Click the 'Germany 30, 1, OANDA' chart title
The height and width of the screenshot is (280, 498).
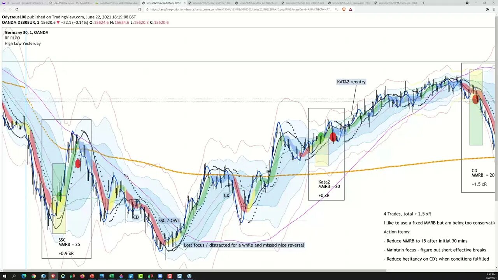tap(26, 33)
